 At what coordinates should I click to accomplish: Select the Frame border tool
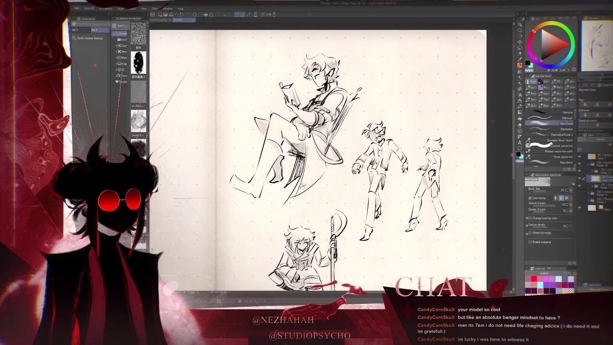point(520,130)
